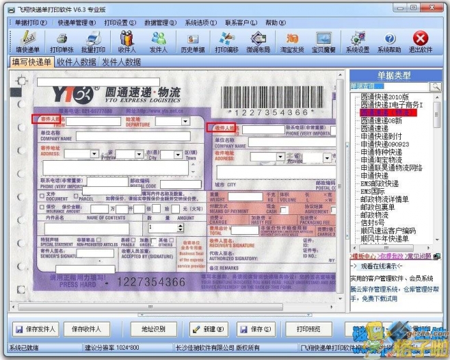Click the 打印偏移 toolbar icon

227,42
